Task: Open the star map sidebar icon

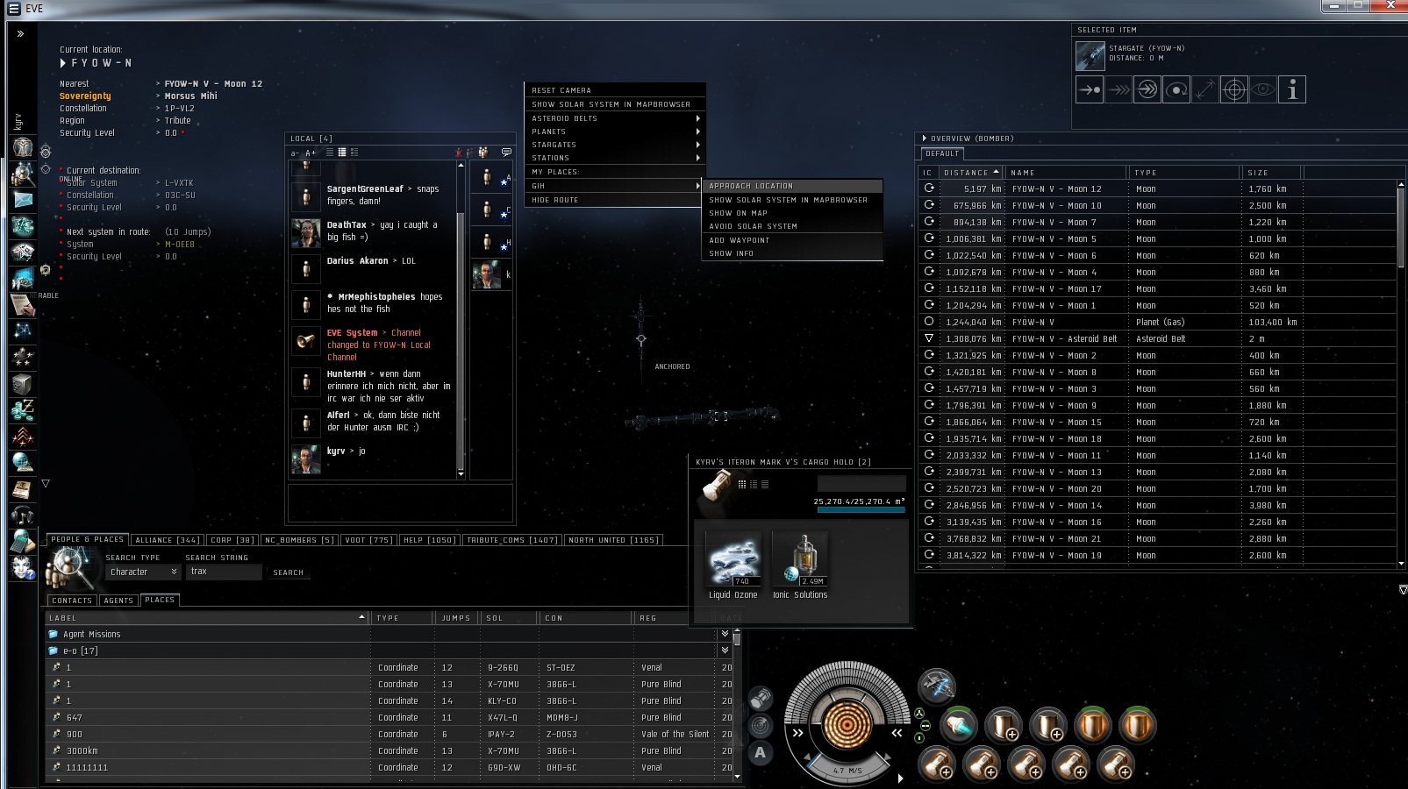Action: (23, 331)
